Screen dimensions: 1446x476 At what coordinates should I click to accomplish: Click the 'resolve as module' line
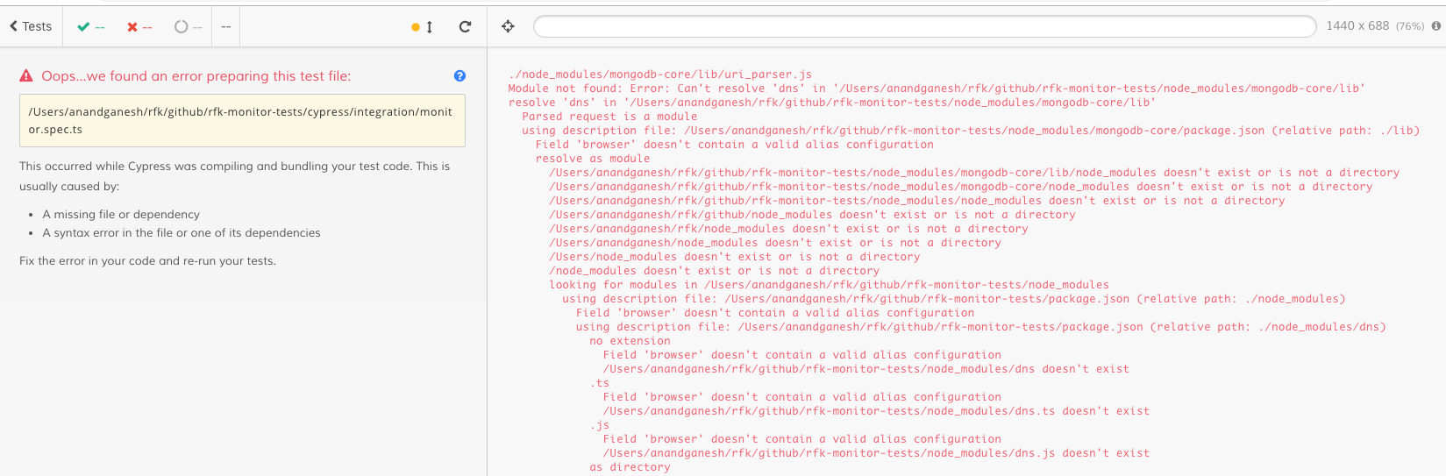(x=593, y=159)
